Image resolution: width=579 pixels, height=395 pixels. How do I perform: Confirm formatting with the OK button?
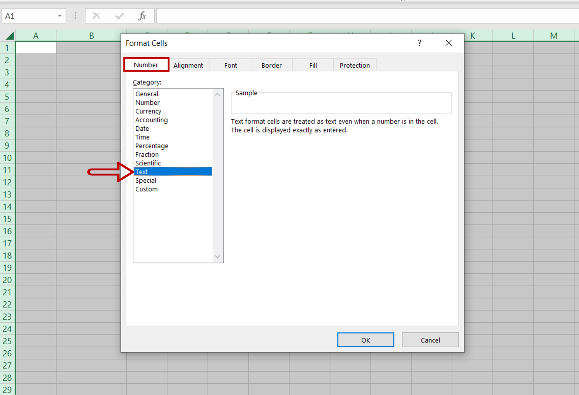point(366,340)
